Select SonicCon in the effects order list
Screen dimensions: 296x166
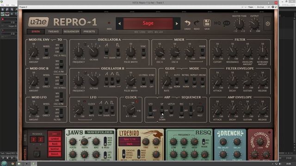click(55, 149)
